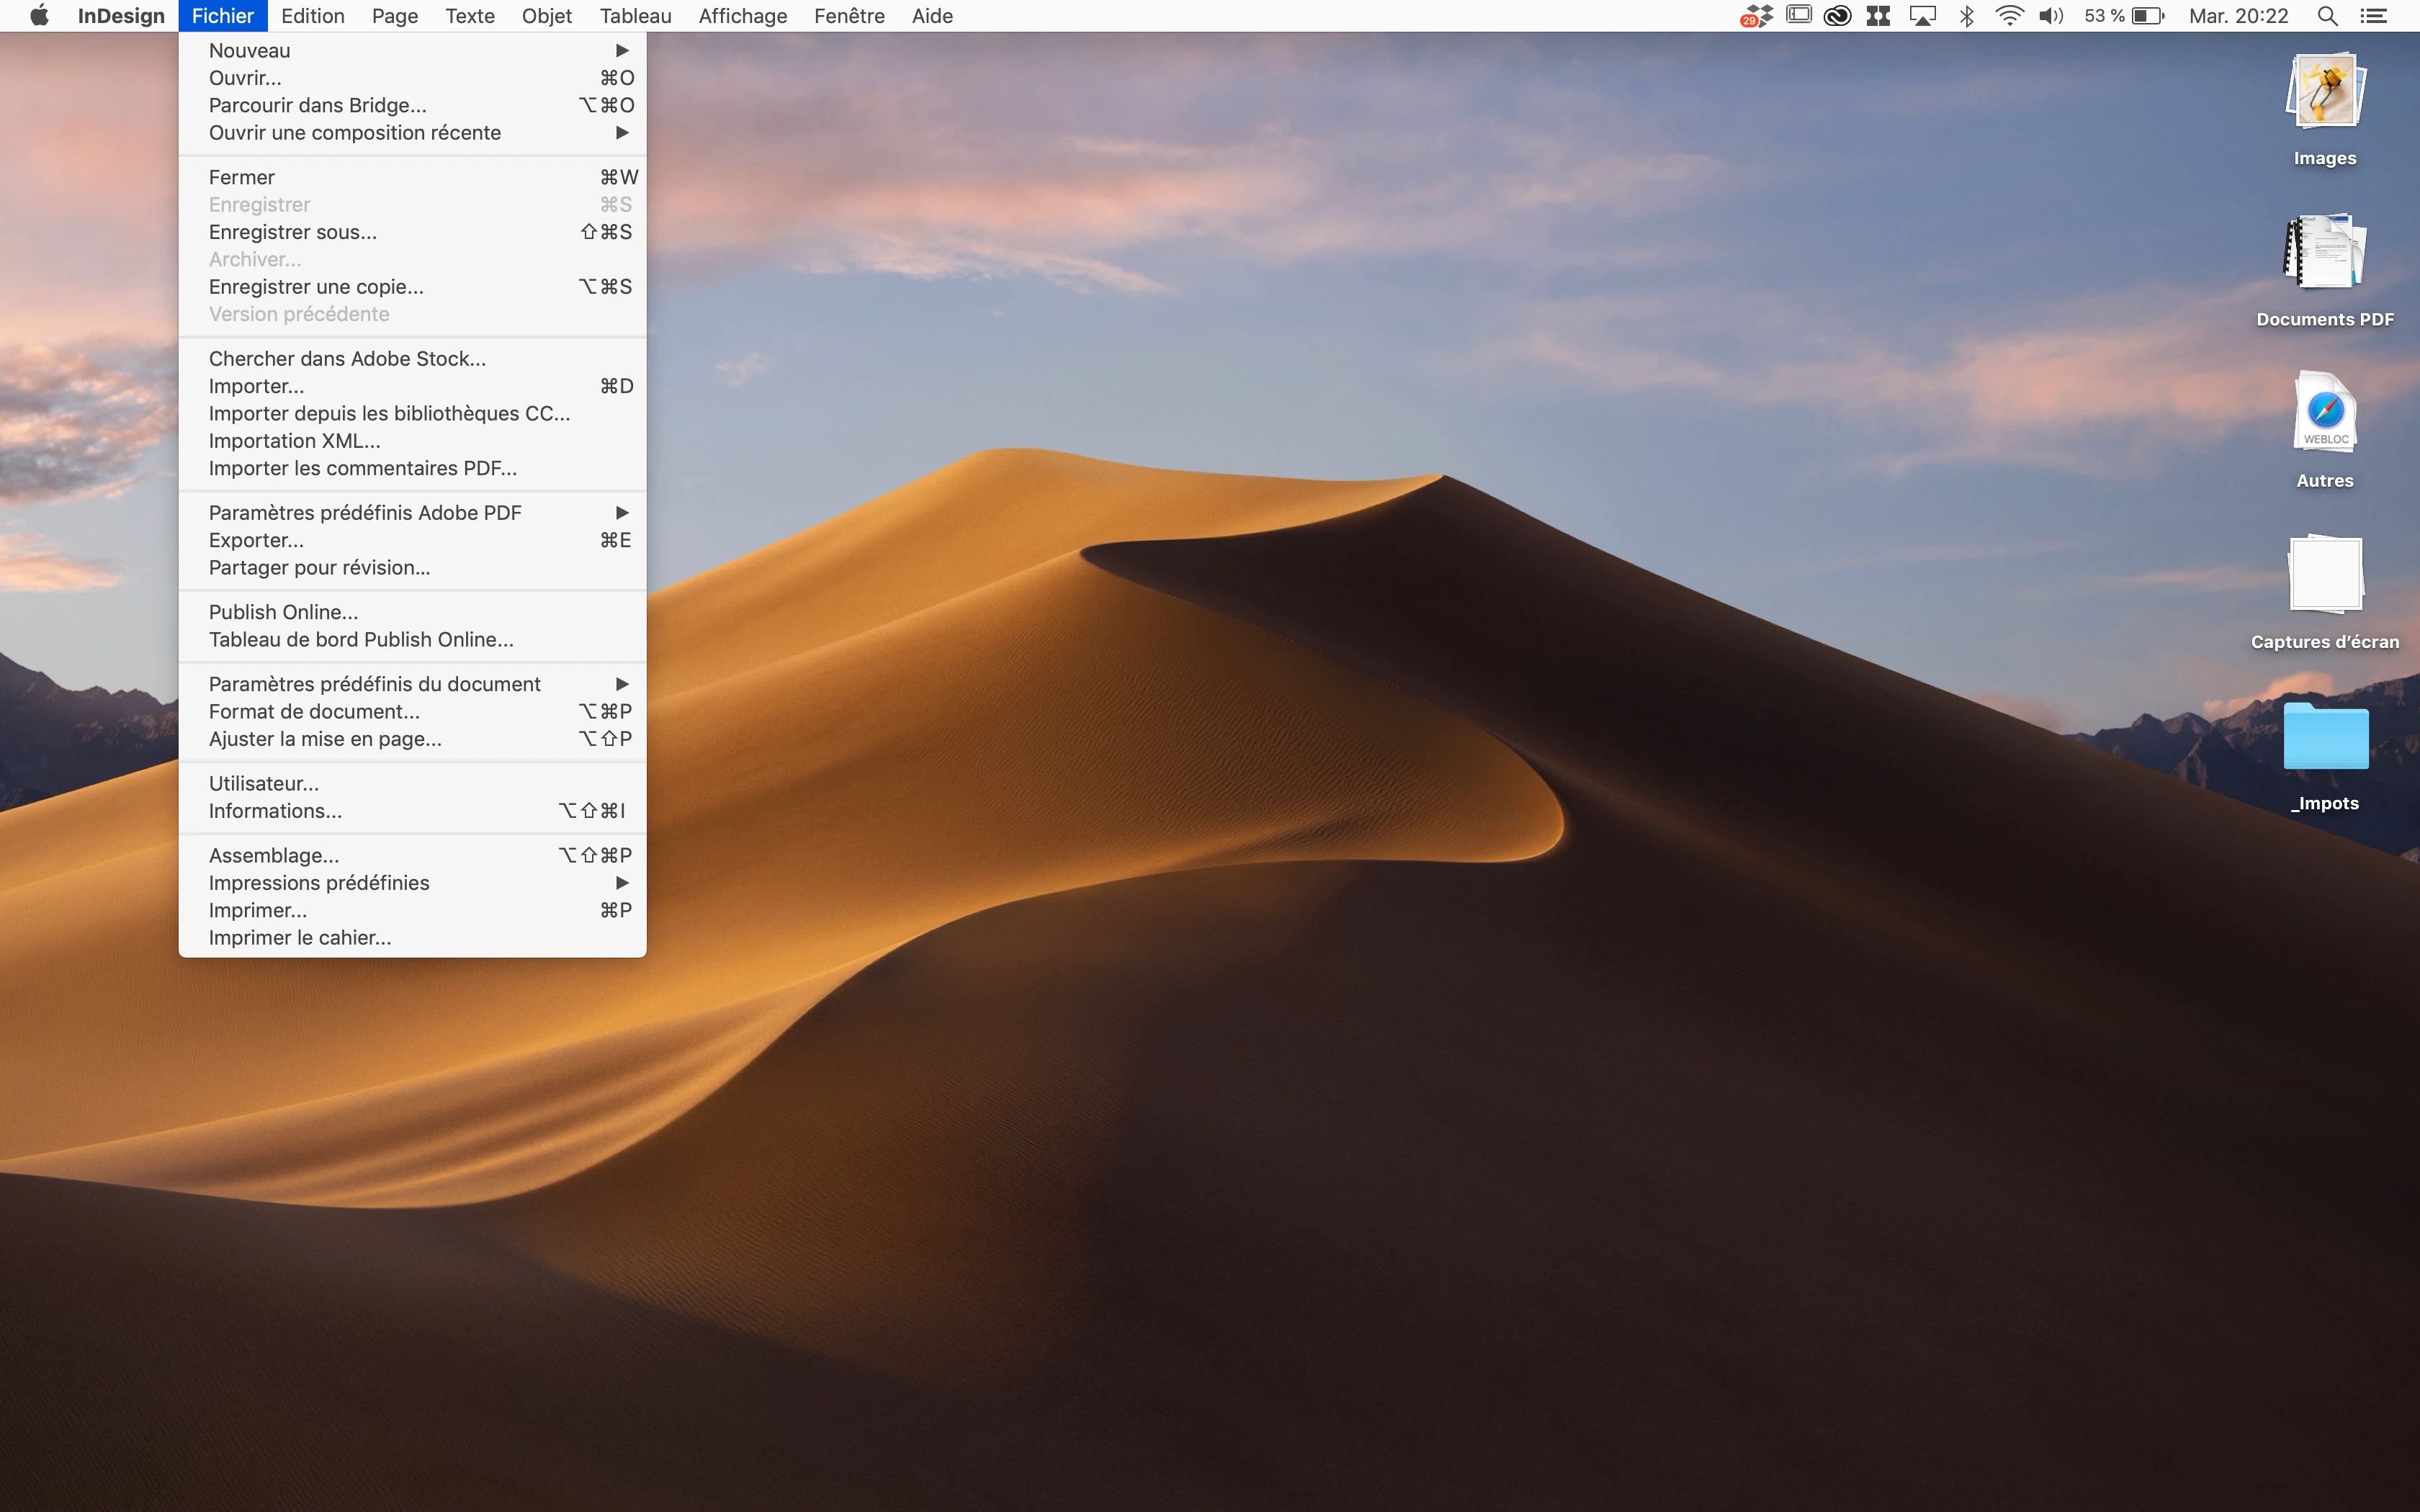The image size is (2420, 1512).
Task: Click the Images stack on desktop
Action: click(2325, 92)
